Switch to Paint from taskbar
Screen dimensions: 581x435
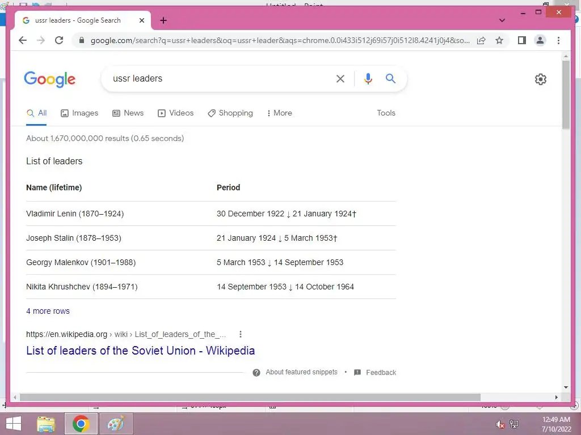point(116,424)
